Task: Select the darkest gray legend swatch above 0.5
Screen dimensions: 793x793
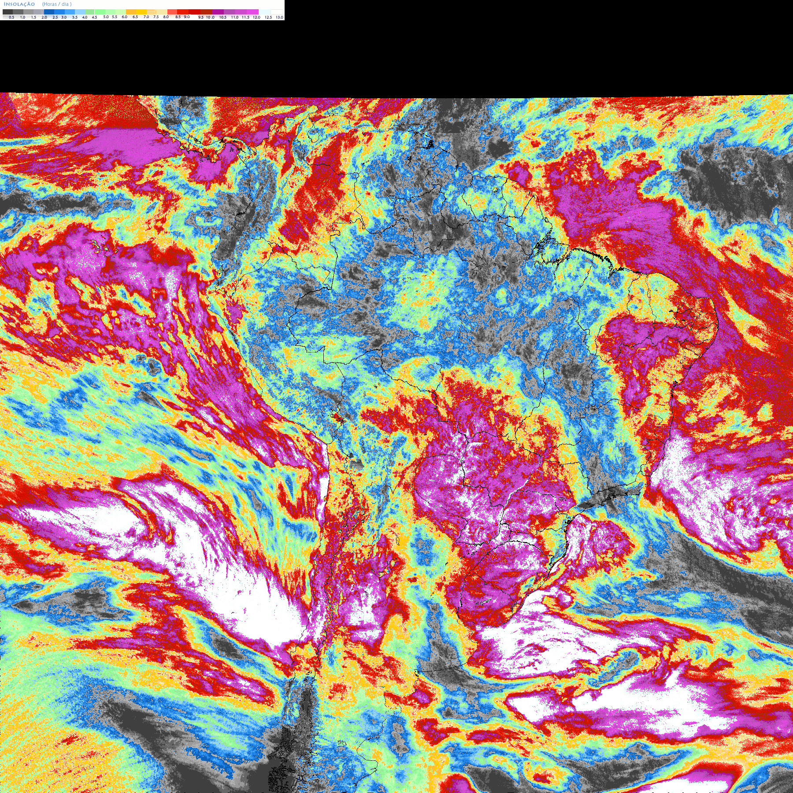Action: click(7, 12)
